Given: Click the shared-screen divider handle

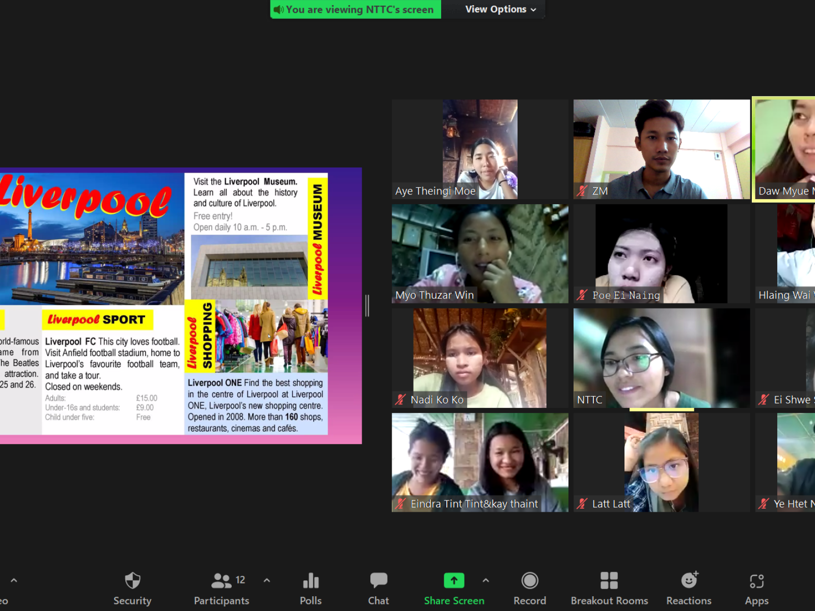Looking at the screenshot, I should pyautogui.click(x=367, y=305).
